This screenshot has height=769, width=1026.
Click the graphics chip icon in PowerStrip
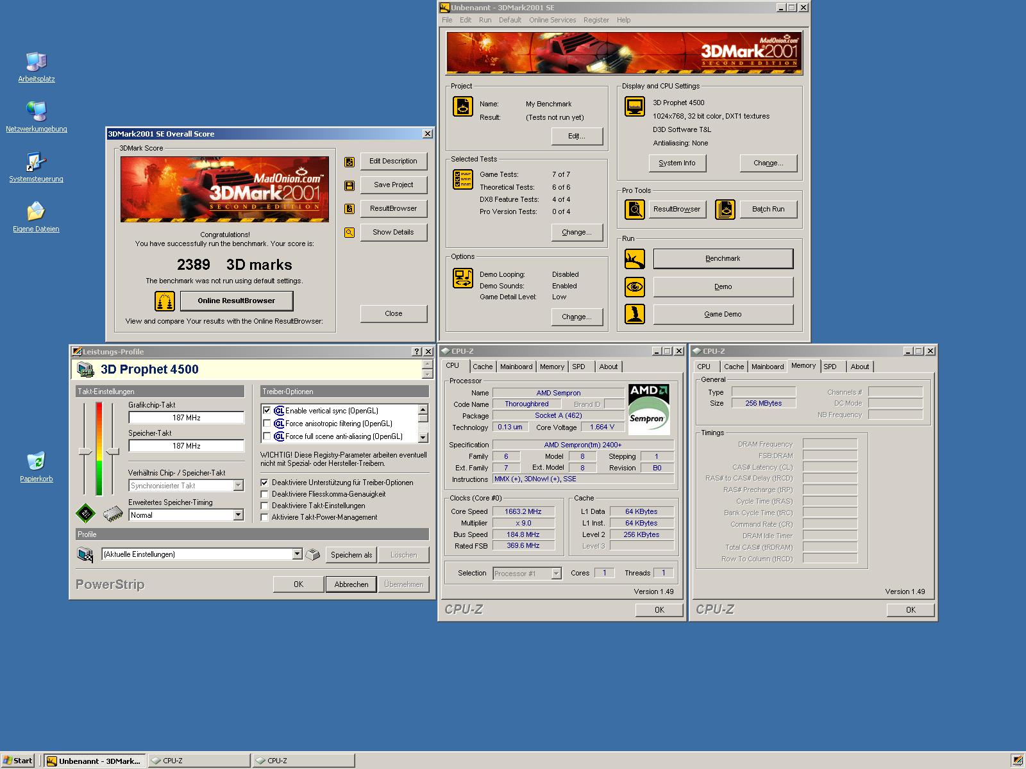(85, 513)
